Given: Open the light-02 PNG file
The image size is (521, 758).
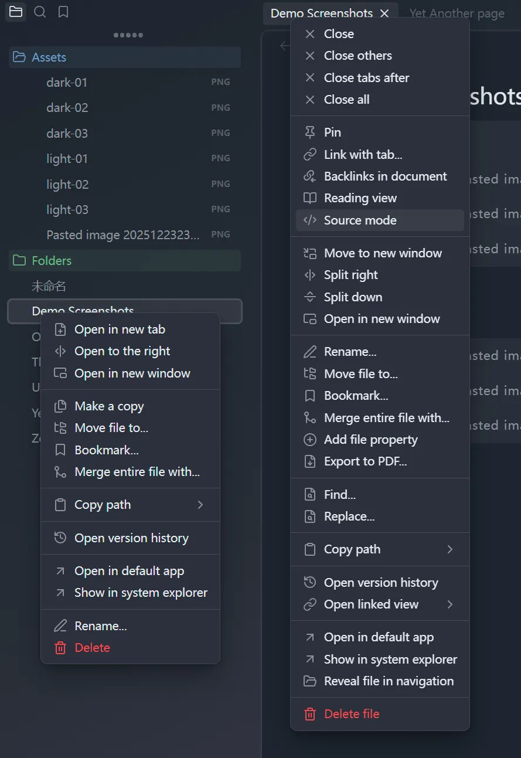Looking at the screenshot, I should pyautogui.click(x=67, y=184).
